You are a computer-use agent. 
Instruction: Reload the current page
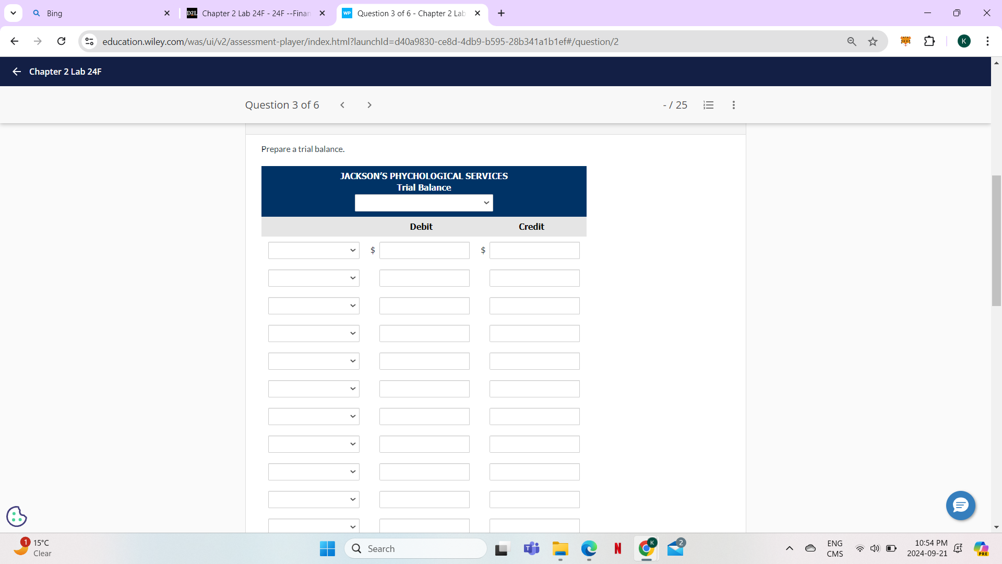(61, 41)
